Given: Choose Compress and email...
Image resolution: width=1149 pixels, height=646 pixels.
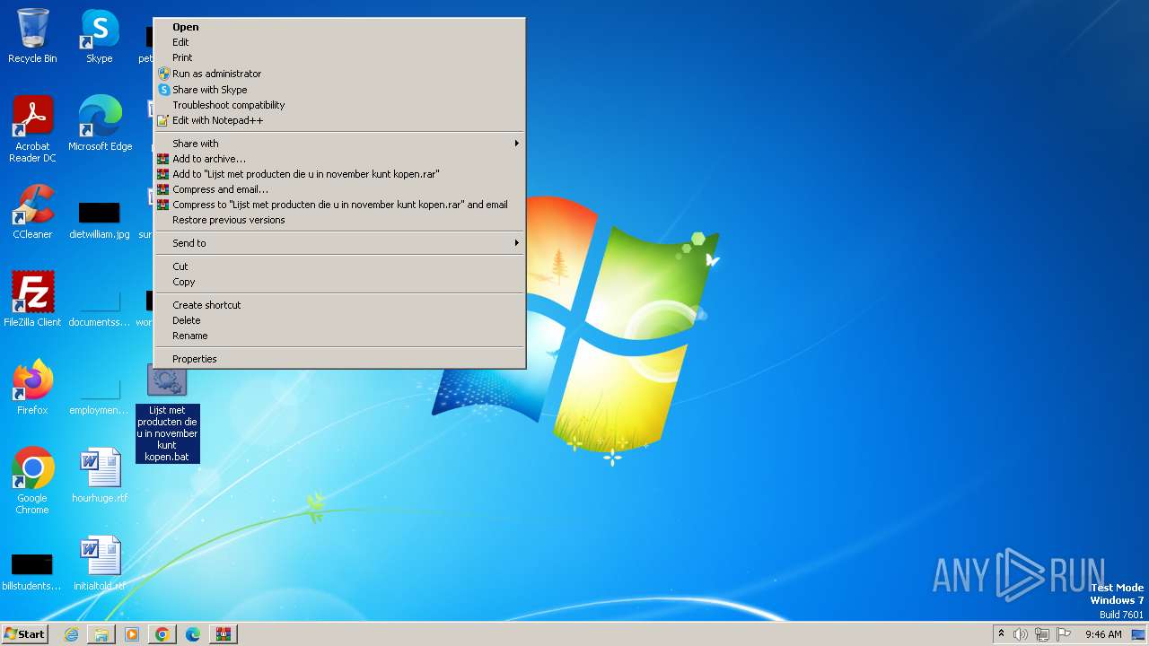Looking at the screenshot, I should tap(339, 189).
